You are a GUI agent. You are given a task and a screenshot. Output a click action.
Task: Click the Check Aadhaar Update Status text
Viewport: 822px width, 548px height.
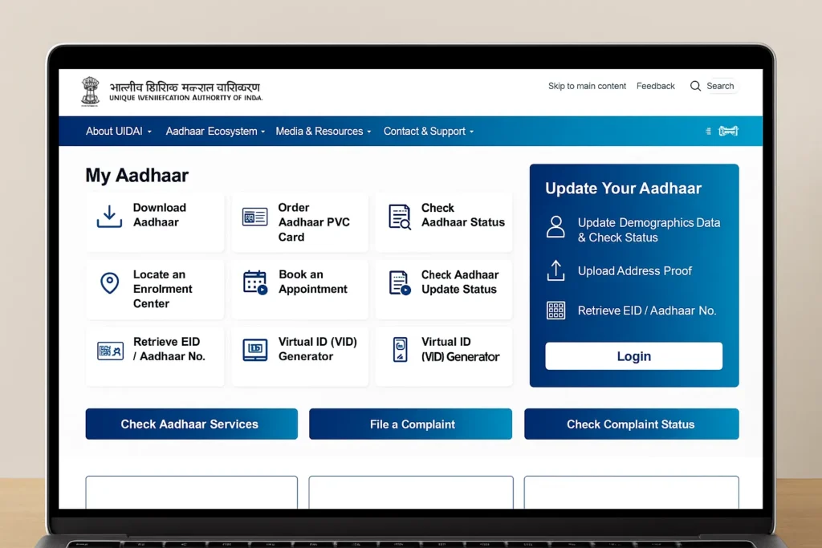(x=460, y=282)
